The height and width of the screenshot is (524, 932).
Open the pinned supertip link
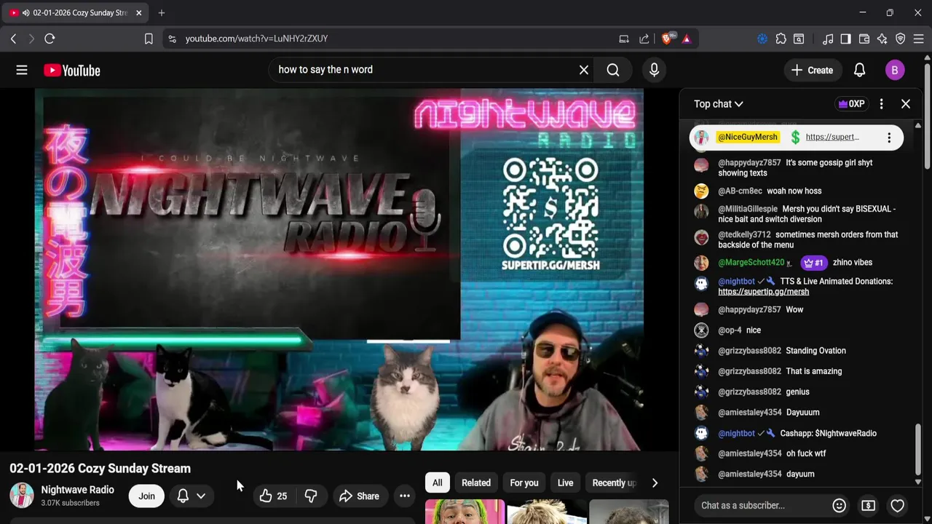832,137
